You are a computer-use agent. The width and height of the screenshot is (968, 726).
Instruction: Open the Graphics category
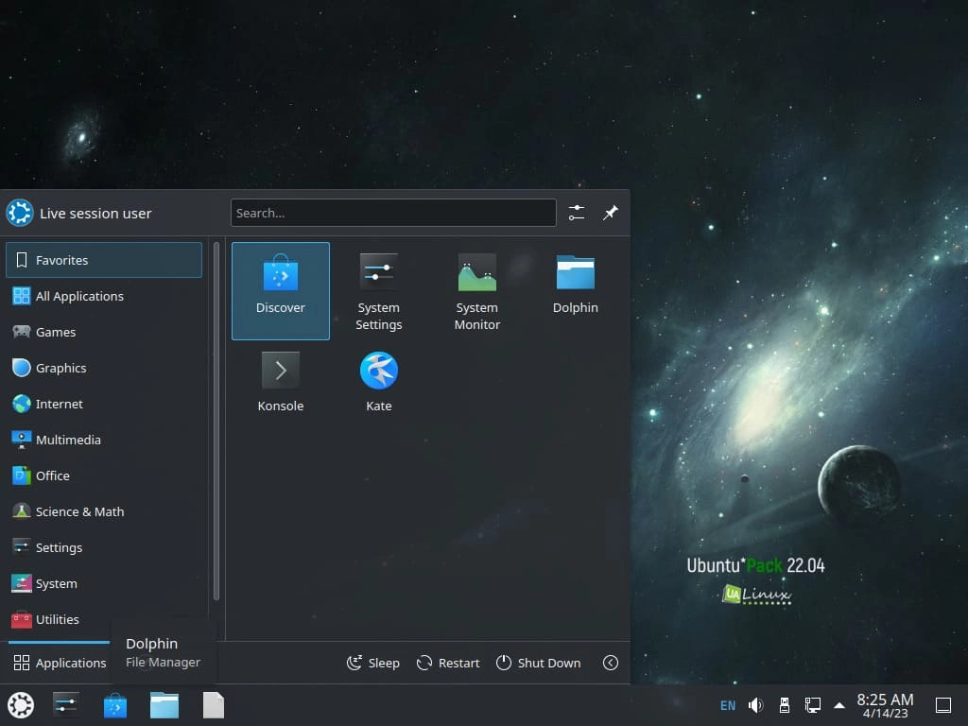[x=104, y=368]
